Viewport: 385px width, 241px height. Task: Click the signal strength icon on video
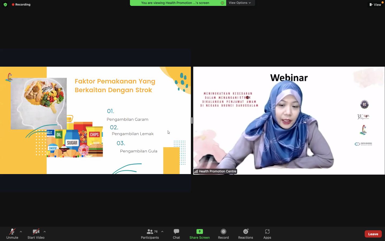pyautogui.click(x=196, y=171)
